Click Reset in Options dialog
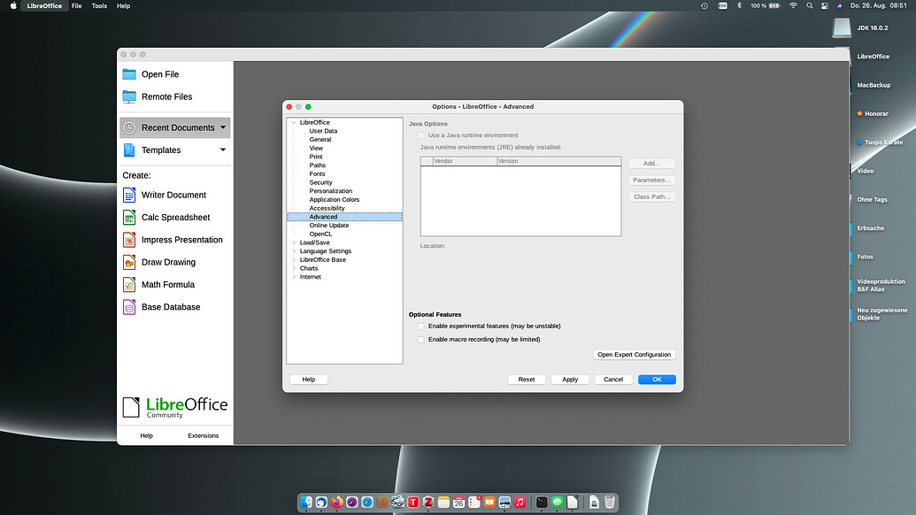 coord(527,380)
